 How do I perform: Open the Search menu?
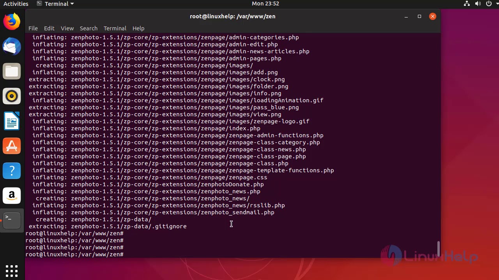pyautogui.click(x=88, y=28)
